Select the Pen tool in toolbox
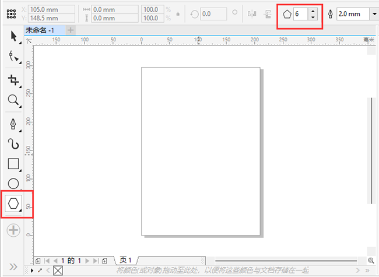This screenshot has height=277, width=379. 13,124
